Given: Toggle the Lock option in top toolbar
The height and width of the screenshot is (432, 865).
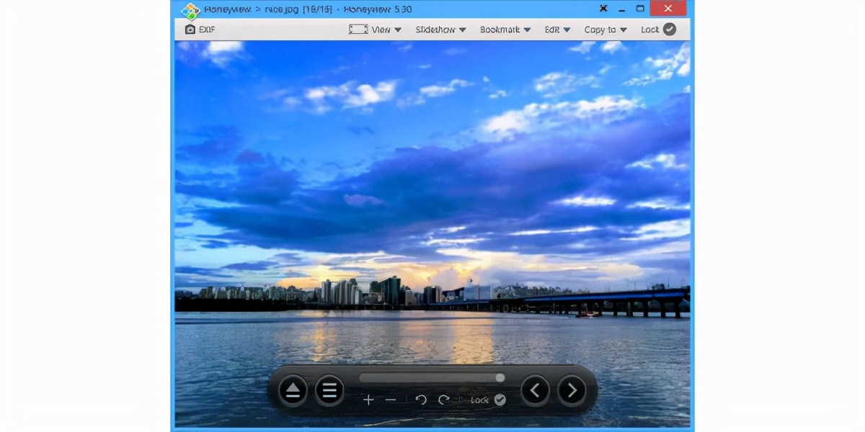Looking at the screenshot, I should click(x=658, y=29).
